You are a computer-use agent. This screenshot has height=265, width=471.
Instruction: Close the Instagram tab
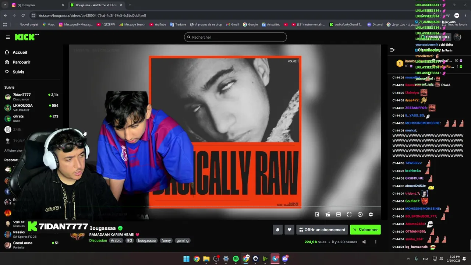coord(63,5)
